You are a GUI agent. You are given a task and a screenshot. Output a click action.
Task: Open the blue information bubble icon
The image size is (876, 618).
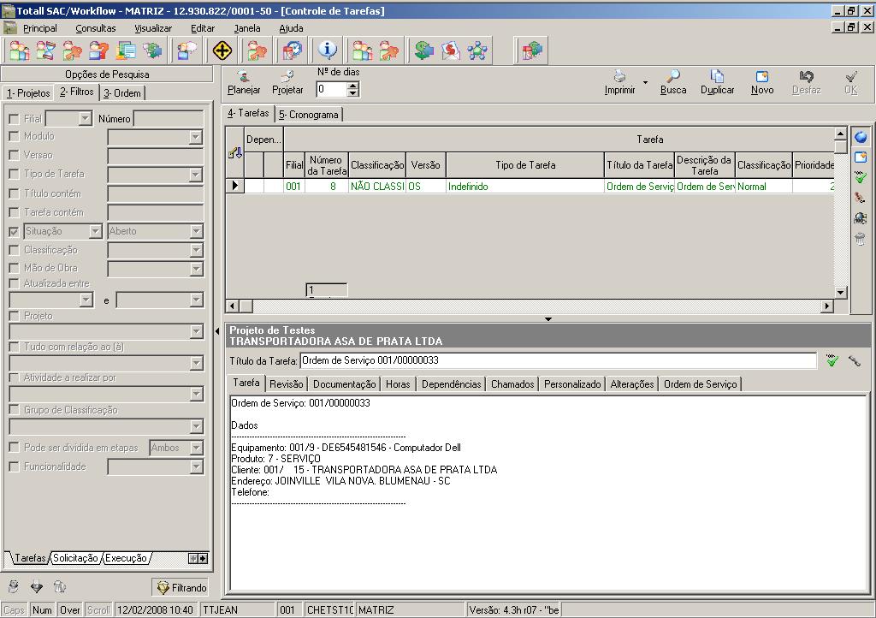[x=328, y=51]
